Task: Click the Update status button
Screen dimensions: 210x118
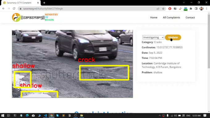Action: (173, 37)
